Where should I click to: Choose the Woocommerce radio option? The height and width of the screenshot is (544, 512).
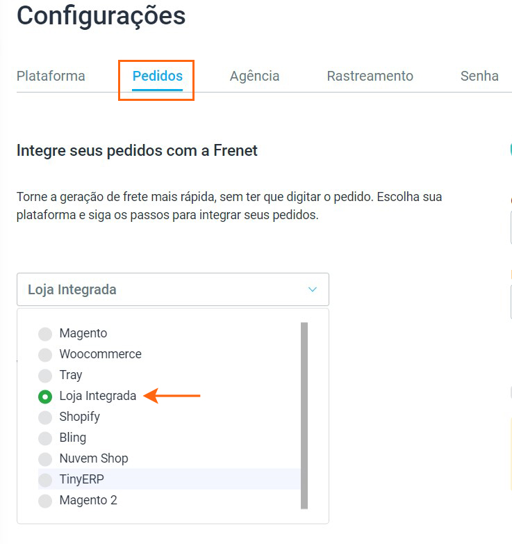[45, 355]
